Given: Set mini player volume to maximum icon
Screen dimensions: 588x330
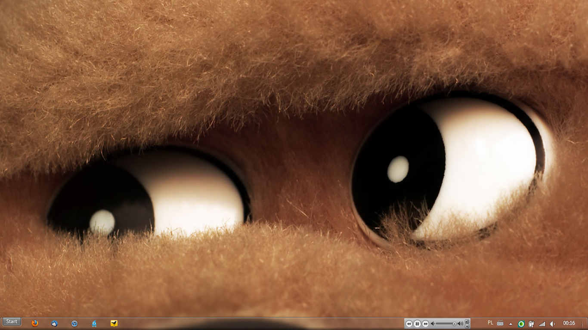Looking at the screenshot, I should pos(461,324).
